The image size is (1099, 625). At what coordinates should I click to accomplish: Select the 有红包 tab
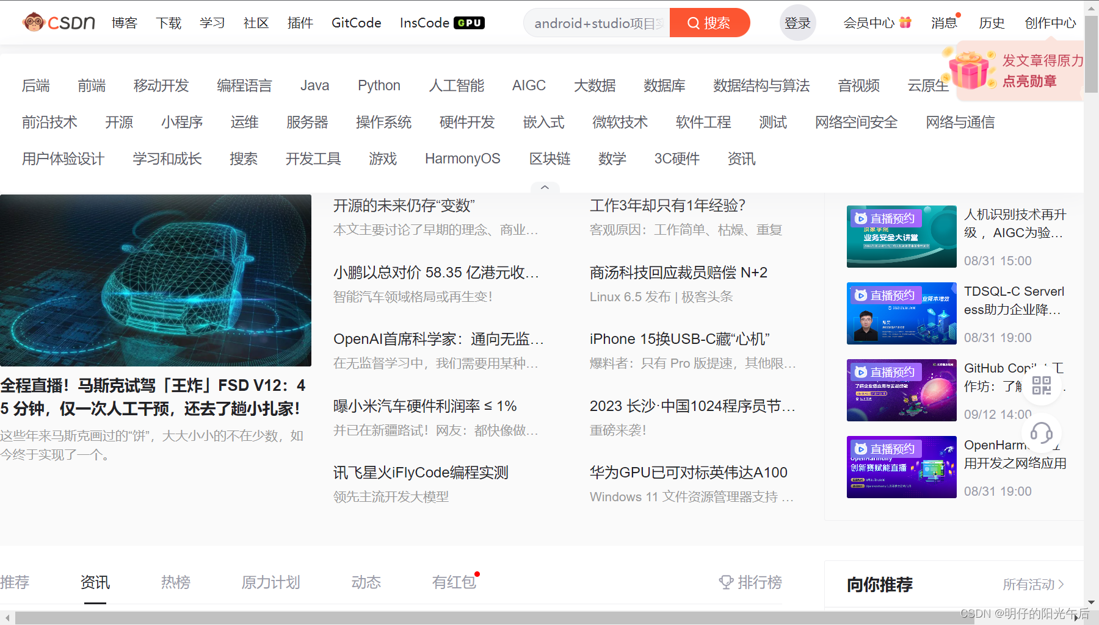point(454,582)
